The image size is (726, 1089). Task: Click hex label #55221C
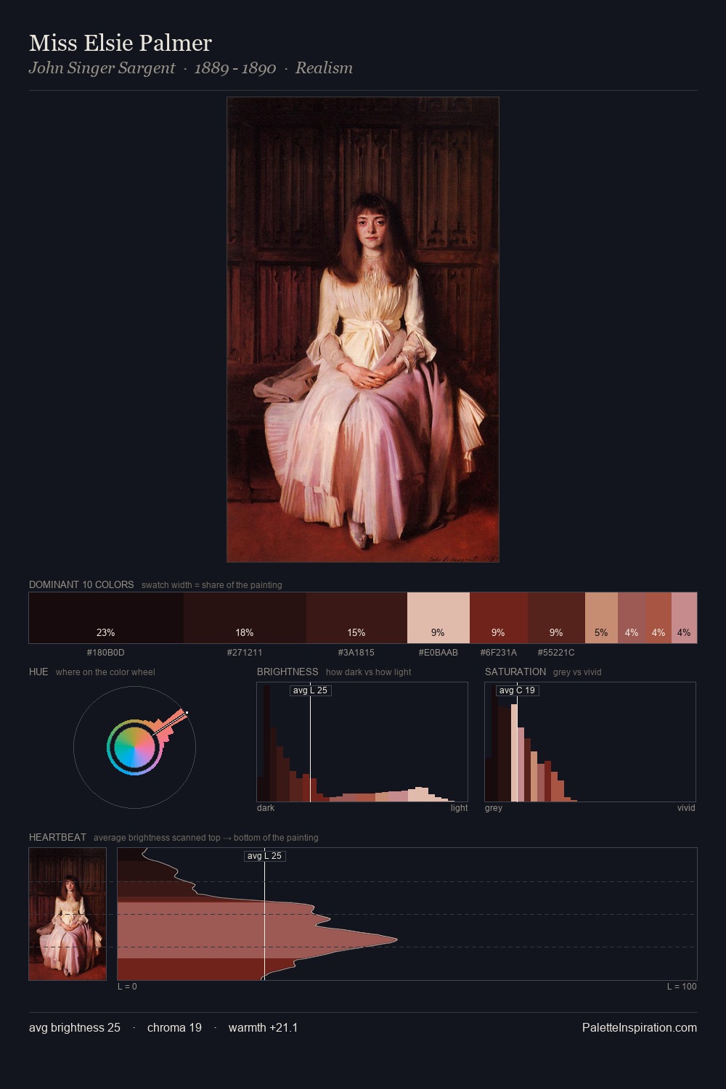click(x=556, y=653)
